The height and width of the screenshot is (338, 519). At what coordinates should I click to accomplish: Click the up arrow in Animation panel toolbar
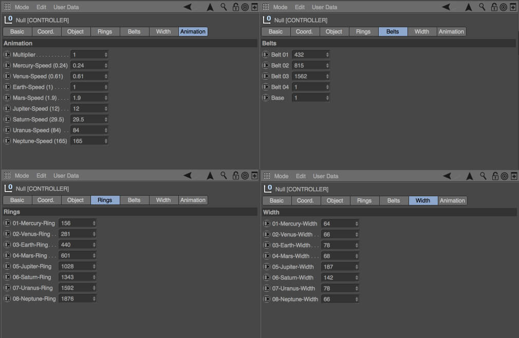(210, 7)
